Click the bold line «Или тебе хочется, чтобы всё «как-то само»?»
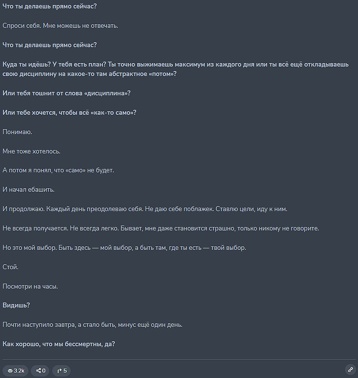 click(69, 112)
